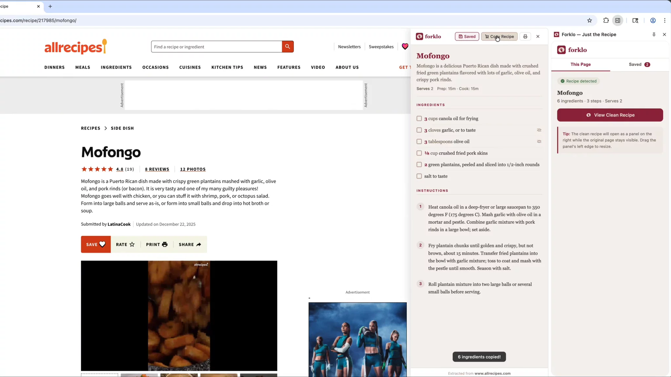The width and height of the screenshot is (671, 377).
Task: Open the ABOUT US menu item
Action: coord(347,67)
